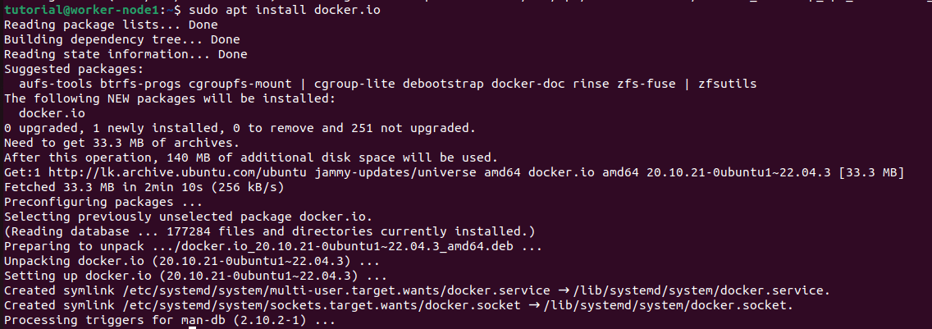Click 'docker.io' listed under NEW packages
The width and height of the screenshot is (932, 329).
[x=52, y=113]
